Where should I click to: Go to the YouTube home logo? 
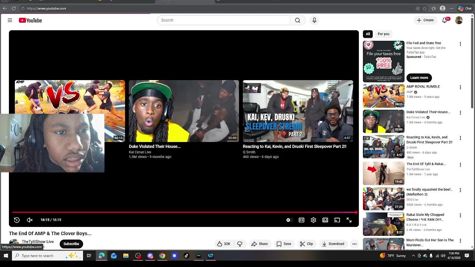coord(30,20)
